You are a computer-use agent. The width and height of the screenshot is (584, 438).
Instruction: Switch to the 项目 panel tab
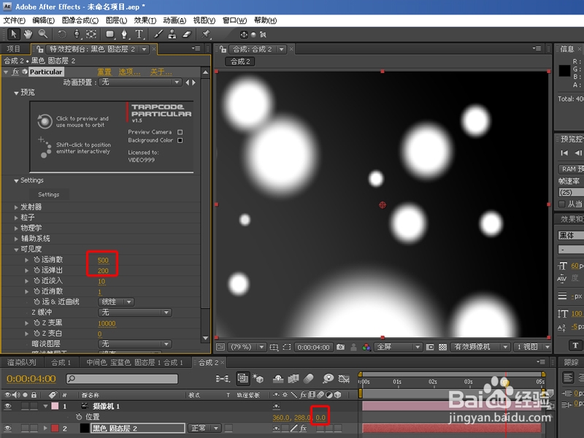(13, 49)
